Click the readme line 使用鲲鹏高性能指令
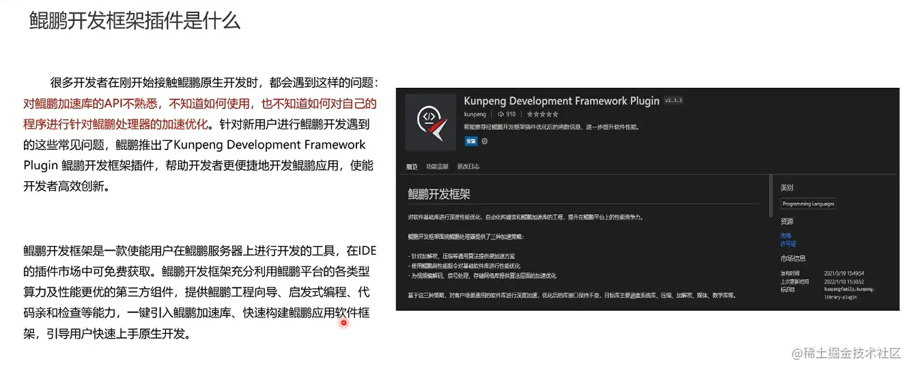Viewport: 913px width, 372px height. pyautogui.click(x=464, y=266)
